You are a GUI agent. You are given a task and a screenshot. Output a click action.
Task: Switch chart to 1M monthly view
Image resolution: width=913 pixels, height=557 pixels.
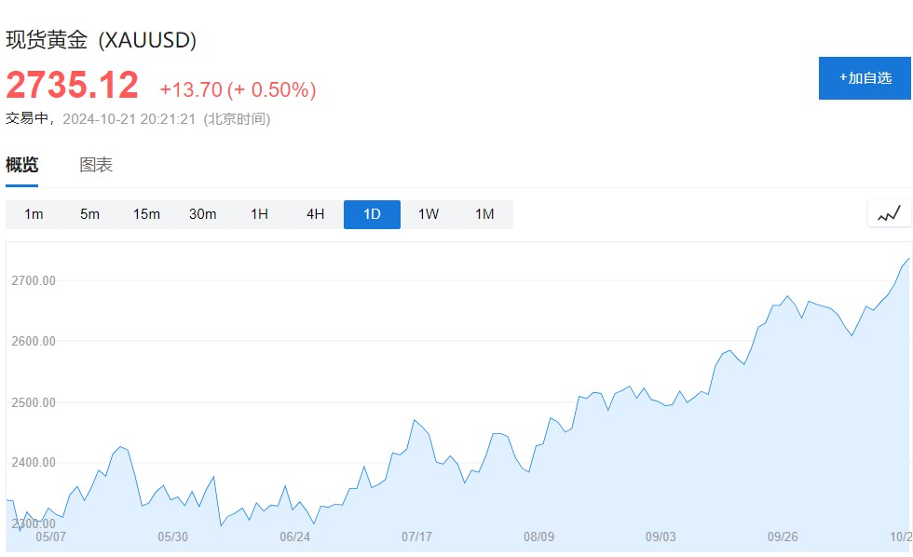(484, 214)
